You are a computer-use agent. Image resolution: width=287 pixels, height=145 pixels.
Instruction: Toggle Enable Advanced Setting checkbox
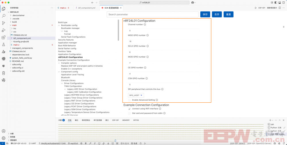(x=129, y=100)
